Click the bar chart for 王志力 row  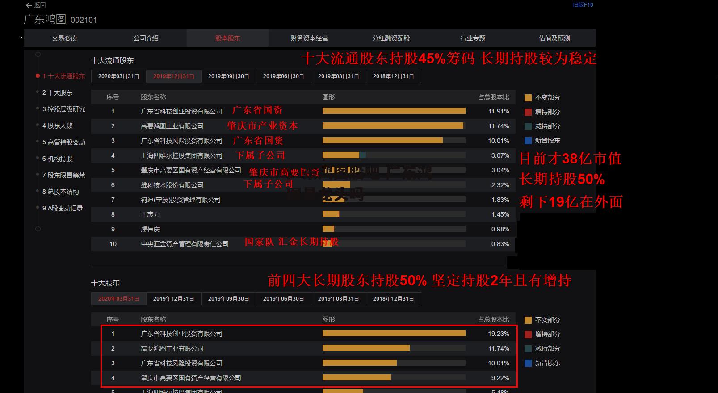394,214
